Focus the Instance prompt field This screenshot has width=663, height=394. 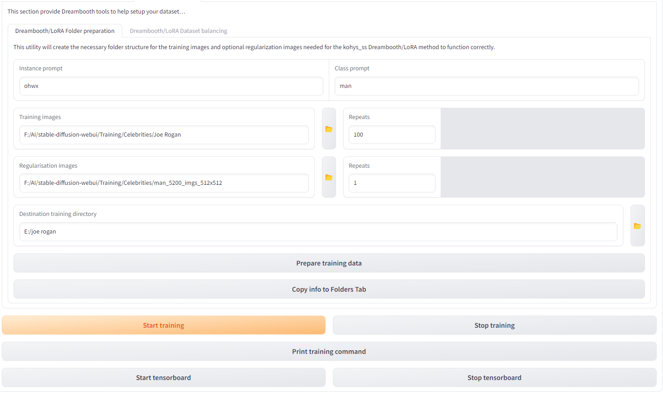171,86
